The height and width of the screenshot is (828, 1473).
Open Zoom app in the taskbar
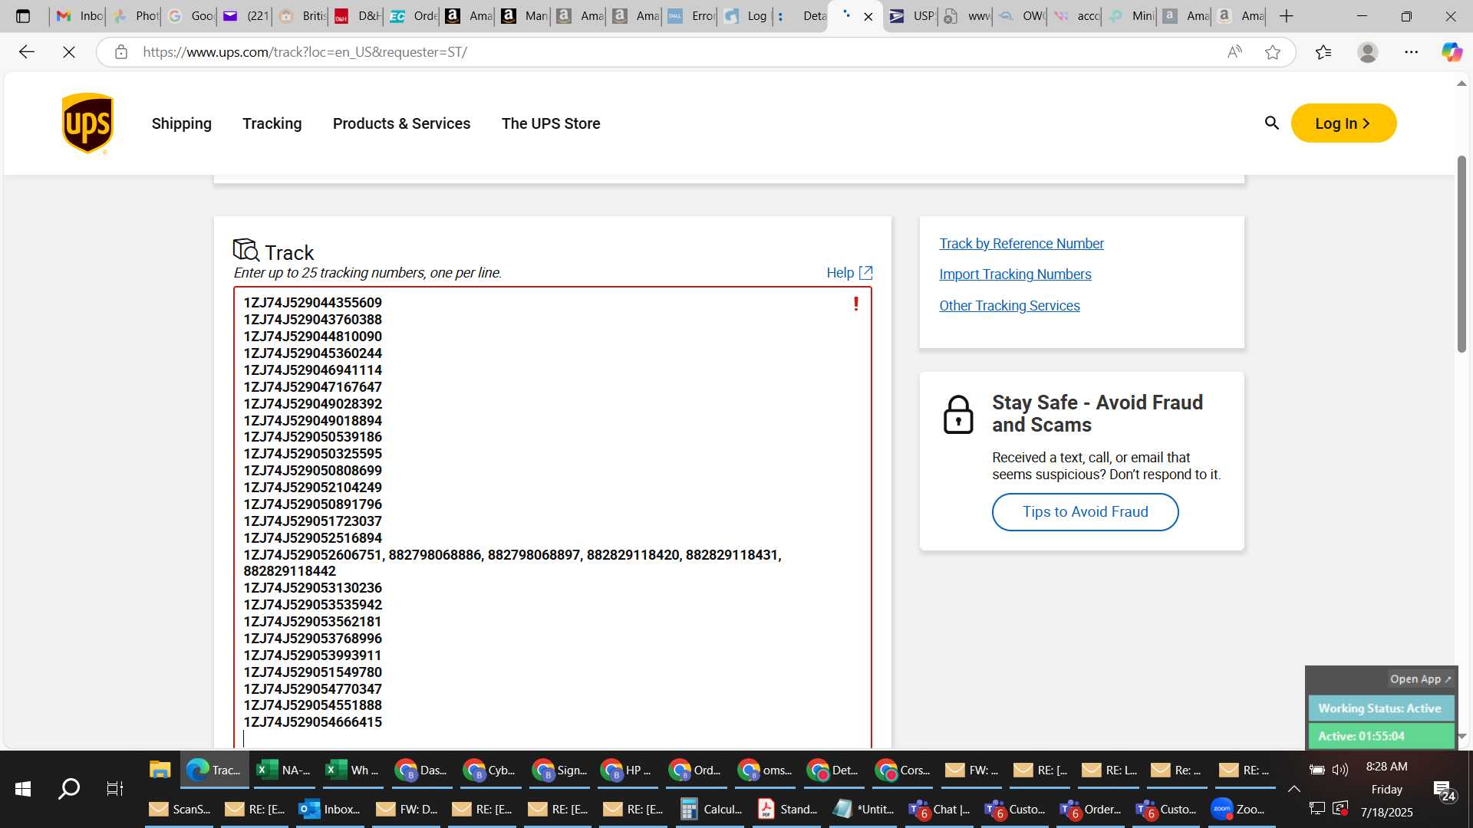tap(1237, 809)
